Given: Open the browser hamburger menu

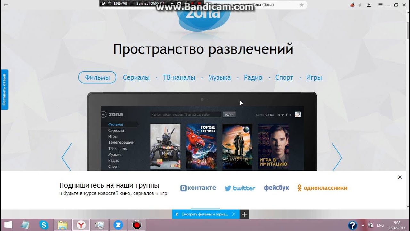Looking at the screenshot, I should pyautogui.click(x=381, y=5).
